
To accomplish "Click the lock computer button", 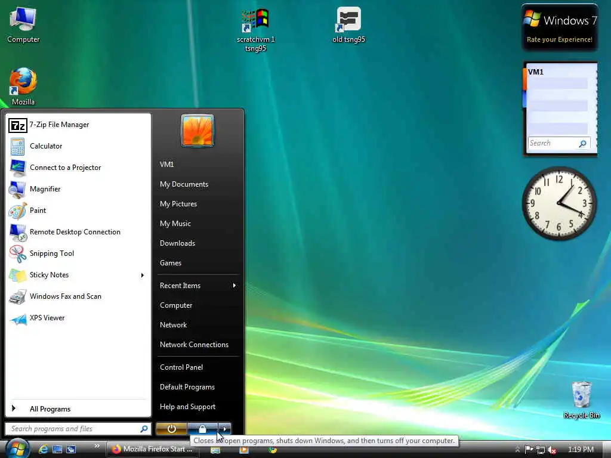I will [x=202, y=429].
